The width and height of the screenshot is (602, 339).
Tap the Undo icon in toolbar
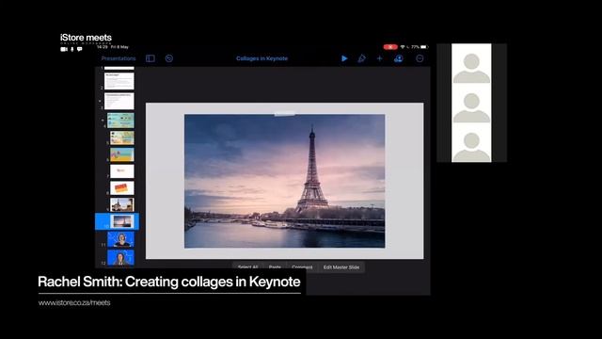click(x=169, y=58)
